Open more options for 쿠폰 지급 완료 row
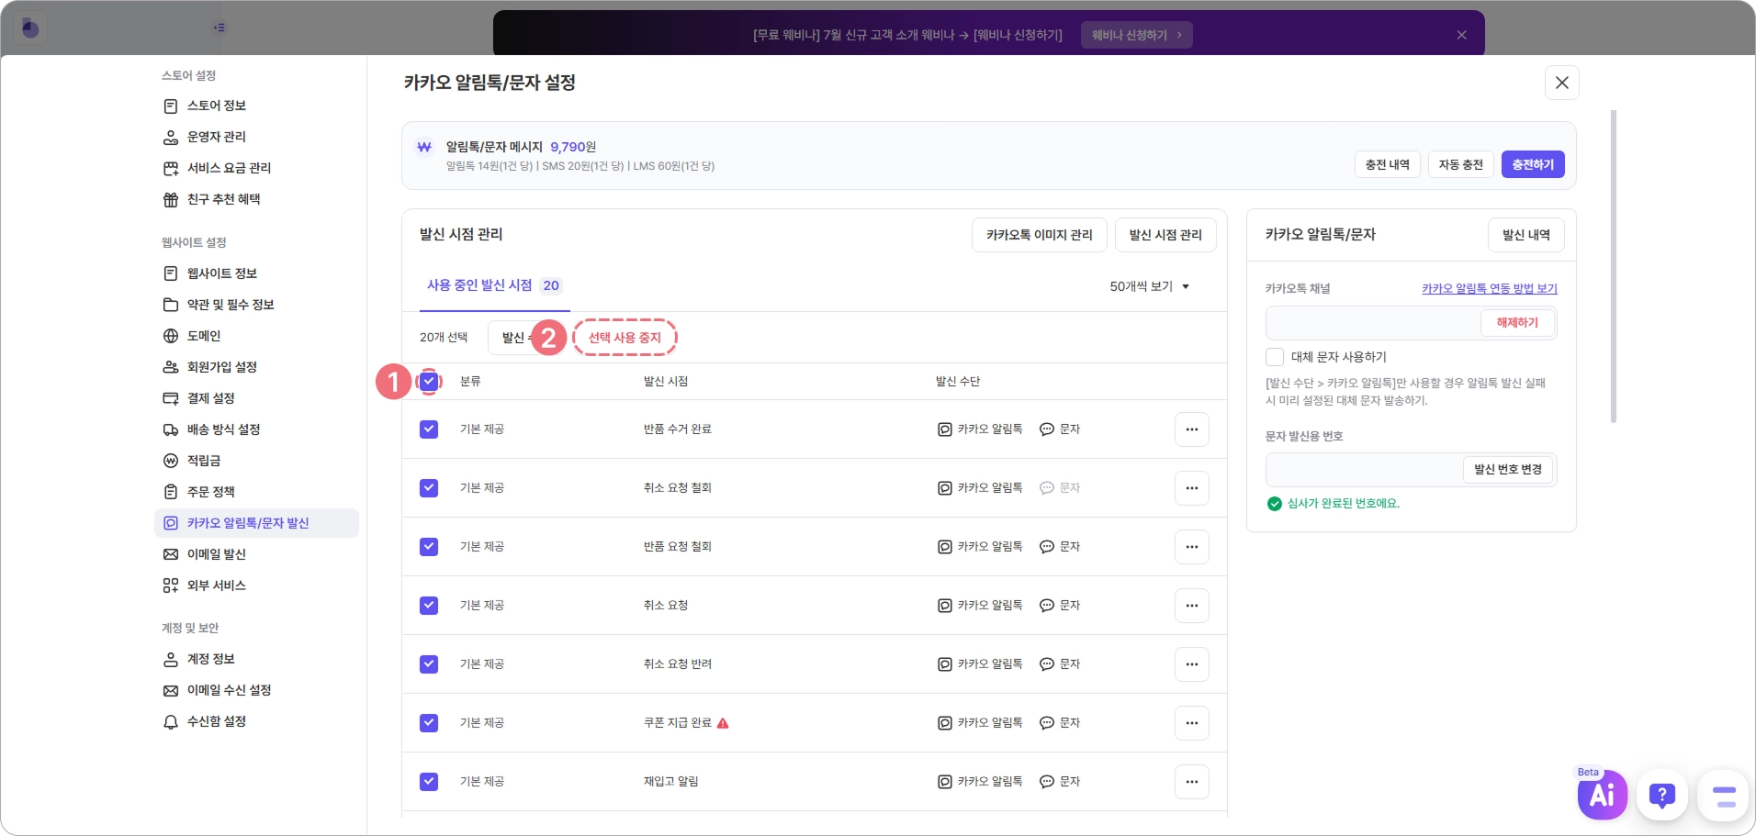This screenshot has width=1756, height=836. (x=1191, y=723)
